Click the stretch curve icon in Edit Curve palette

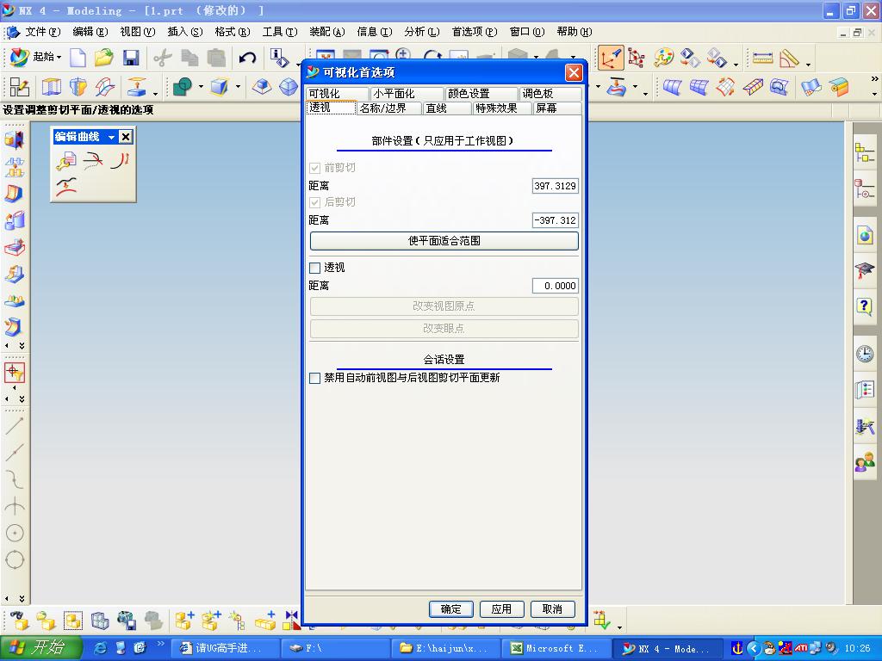click(65, 188)
